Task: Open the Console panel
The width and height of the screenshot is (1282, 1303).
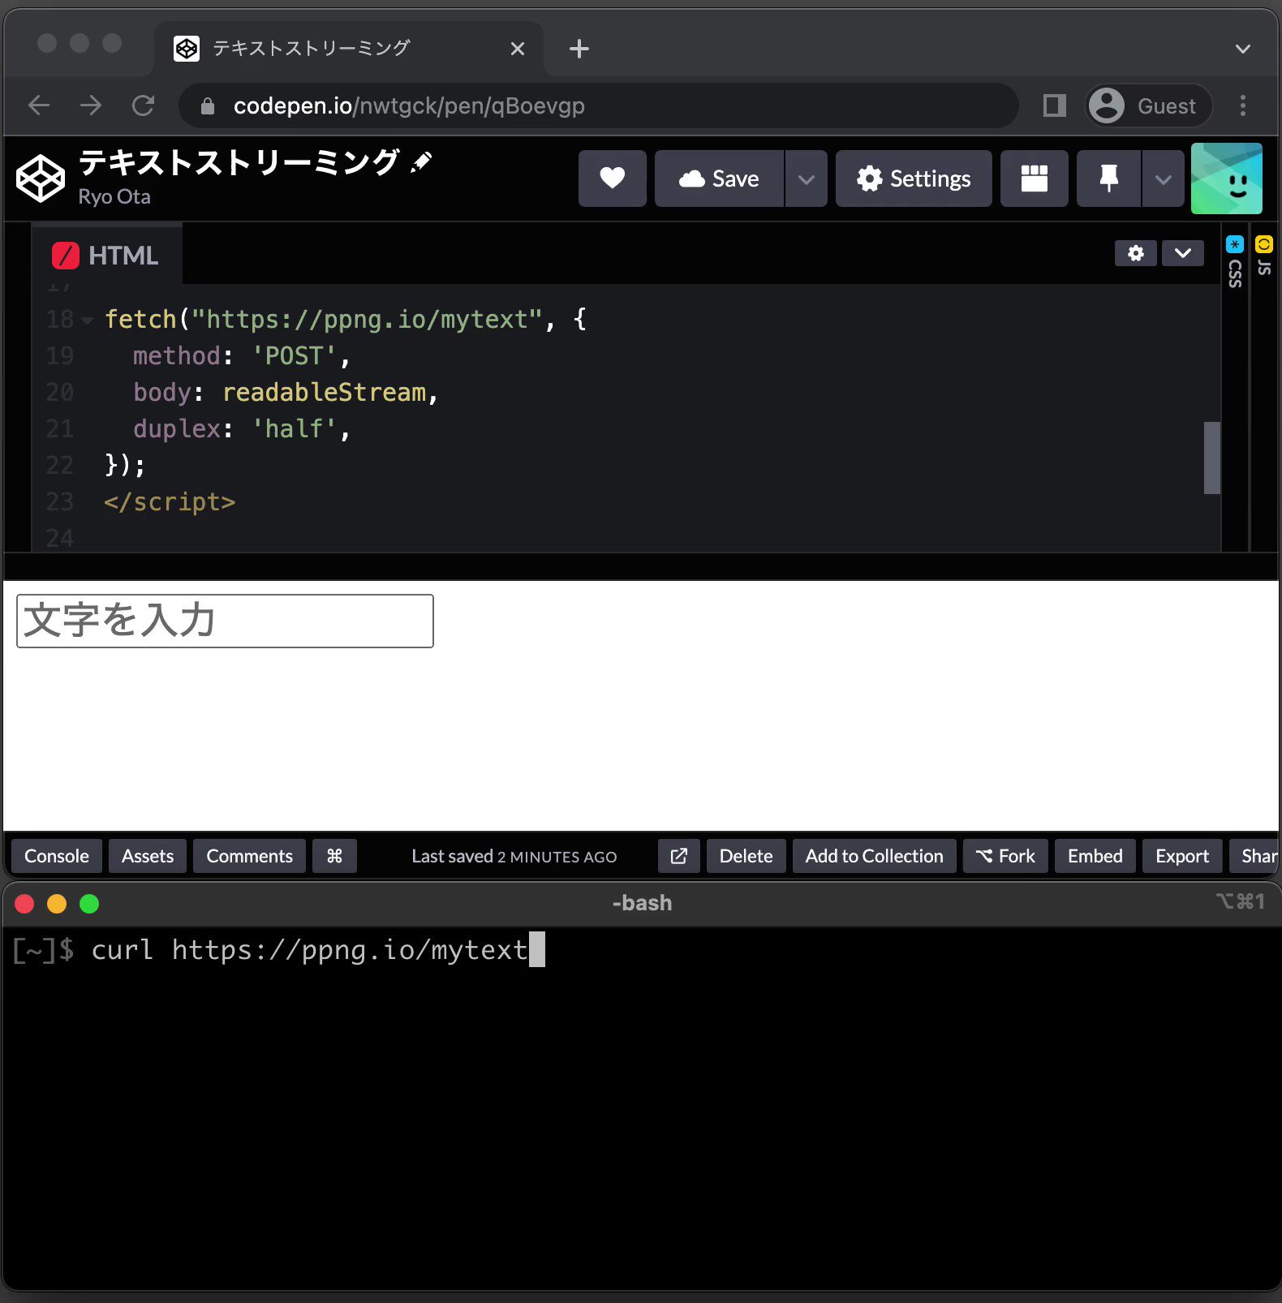Action: pos(57,856)
